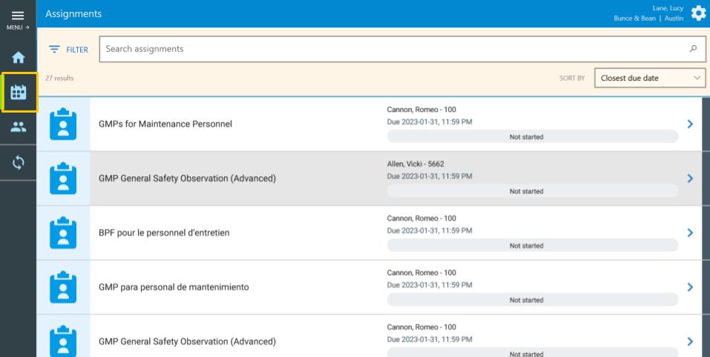
Task: Click the search magnifier icon
Action: click(x=693, y=50)
